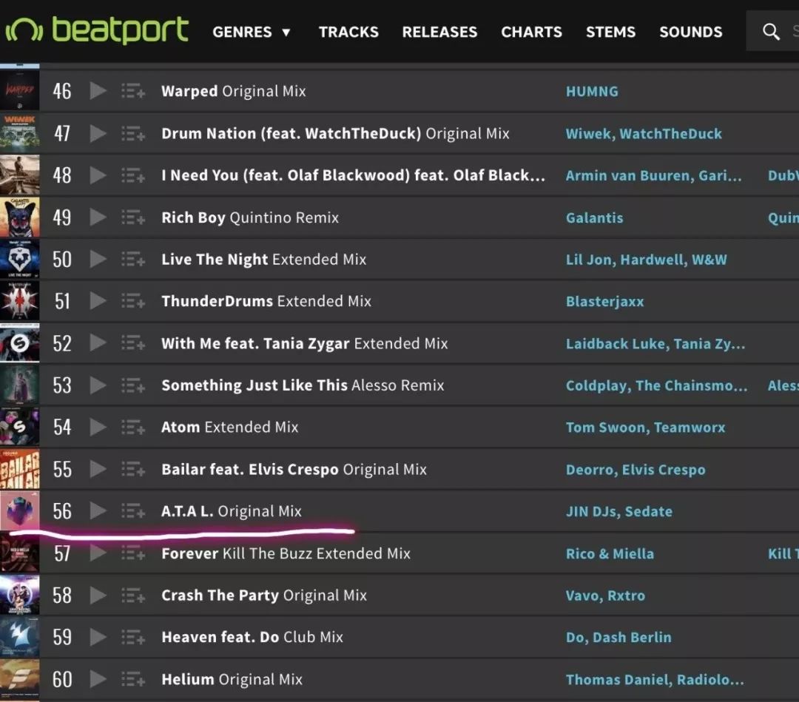Open Bailar track artwork thumbnail
Screen dimensions: 799x702
(x=19, y=469)
